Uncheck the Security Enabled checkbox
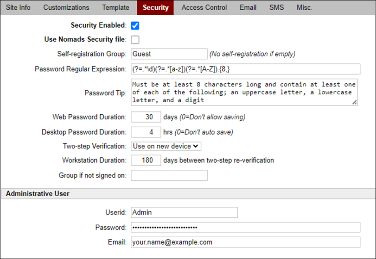The height and width of the screenshot is (259, 376). click(x=135, y=25)
